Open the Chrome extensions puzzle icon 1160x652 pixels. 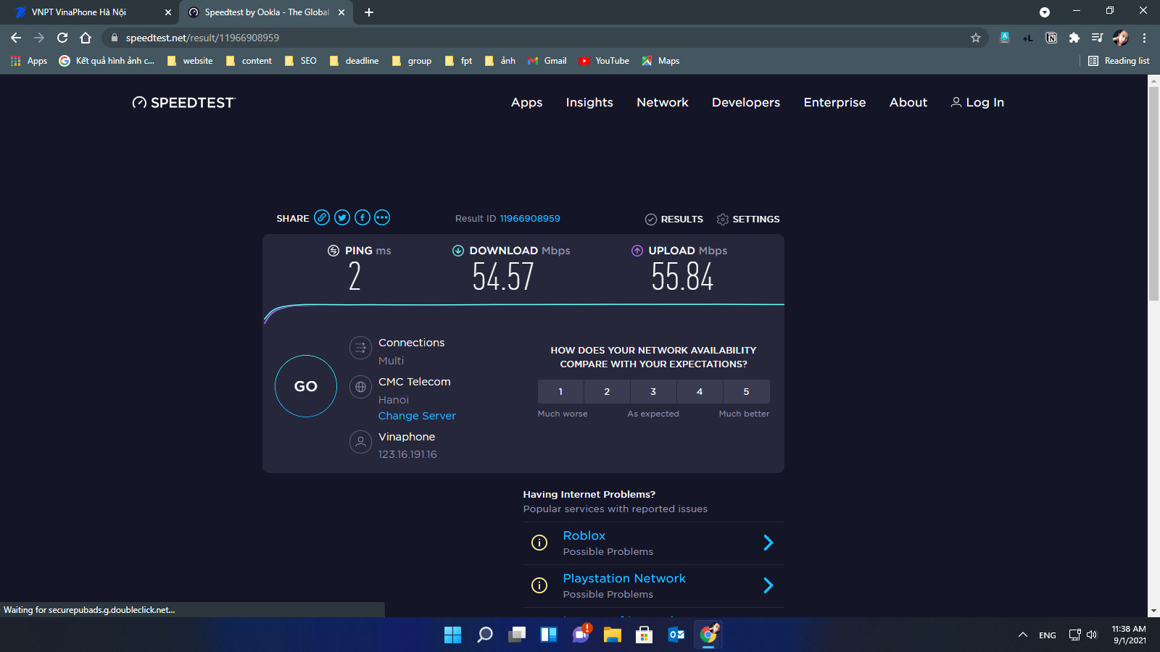pos(1074,38)
